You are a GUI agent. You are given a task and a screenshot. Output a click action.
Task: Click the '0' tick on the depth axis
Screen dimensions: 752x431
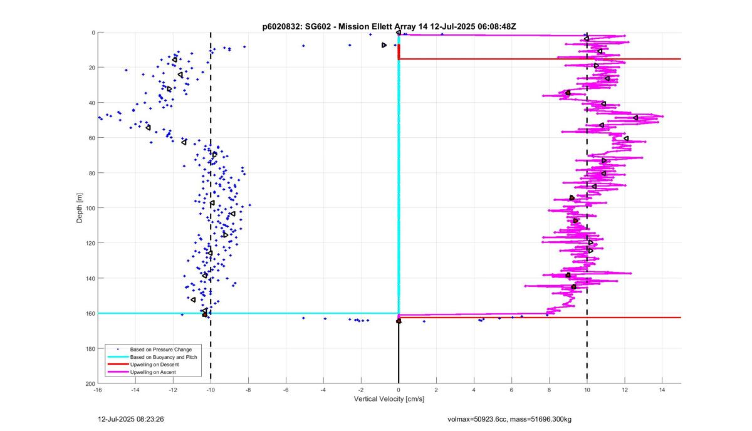pos(93,33)
